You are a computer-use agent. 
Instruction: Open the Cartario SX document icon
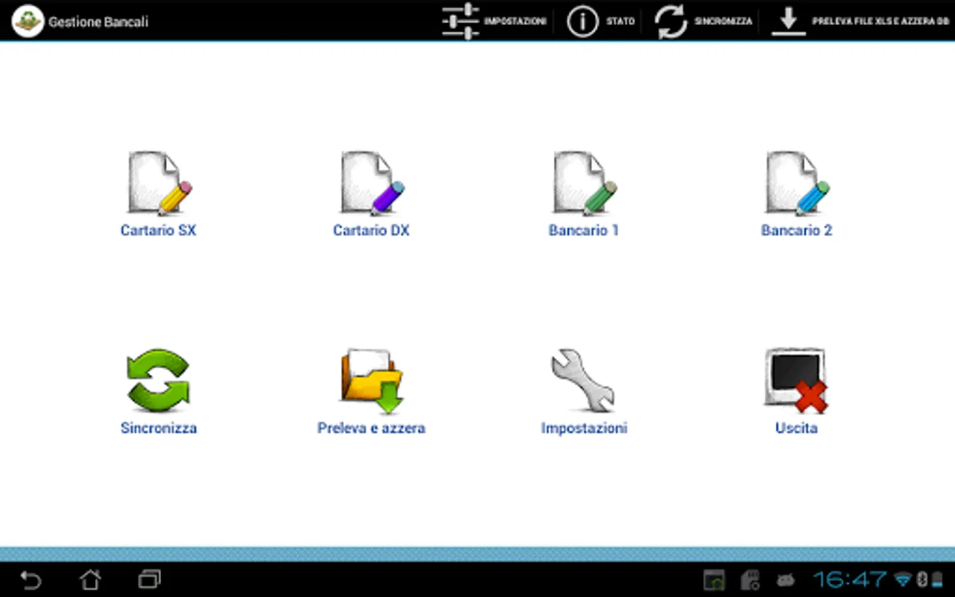point(159,183)
